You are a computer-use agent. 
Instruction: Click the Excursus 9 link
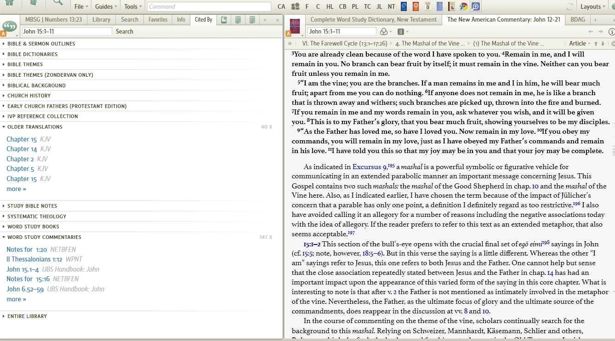(x=369, y=167)
